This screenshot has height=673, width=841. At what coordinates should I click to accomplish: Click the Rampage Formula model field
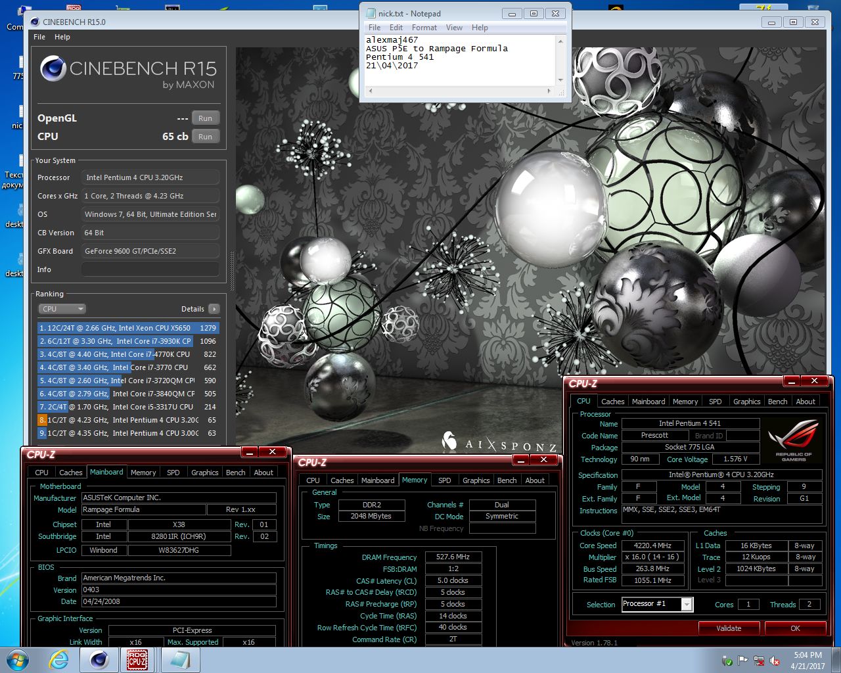pos(143,509)
